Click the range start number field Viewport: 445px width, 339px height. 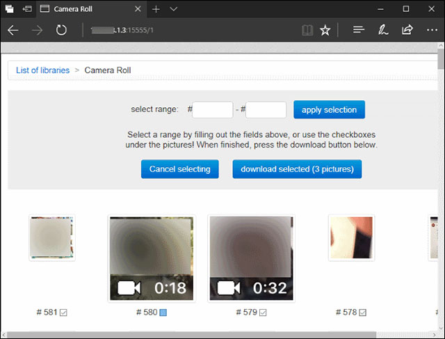coord(213,110)
